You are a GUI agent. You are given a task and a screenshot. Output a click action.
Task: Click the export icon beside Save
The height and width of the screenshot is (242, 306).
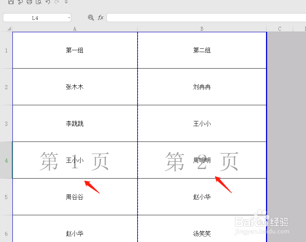coord(20,2)
